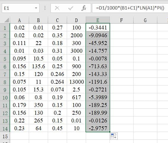Select column E header
The width and height of the screenshot is (168, 143).
(x=98, y=20)
